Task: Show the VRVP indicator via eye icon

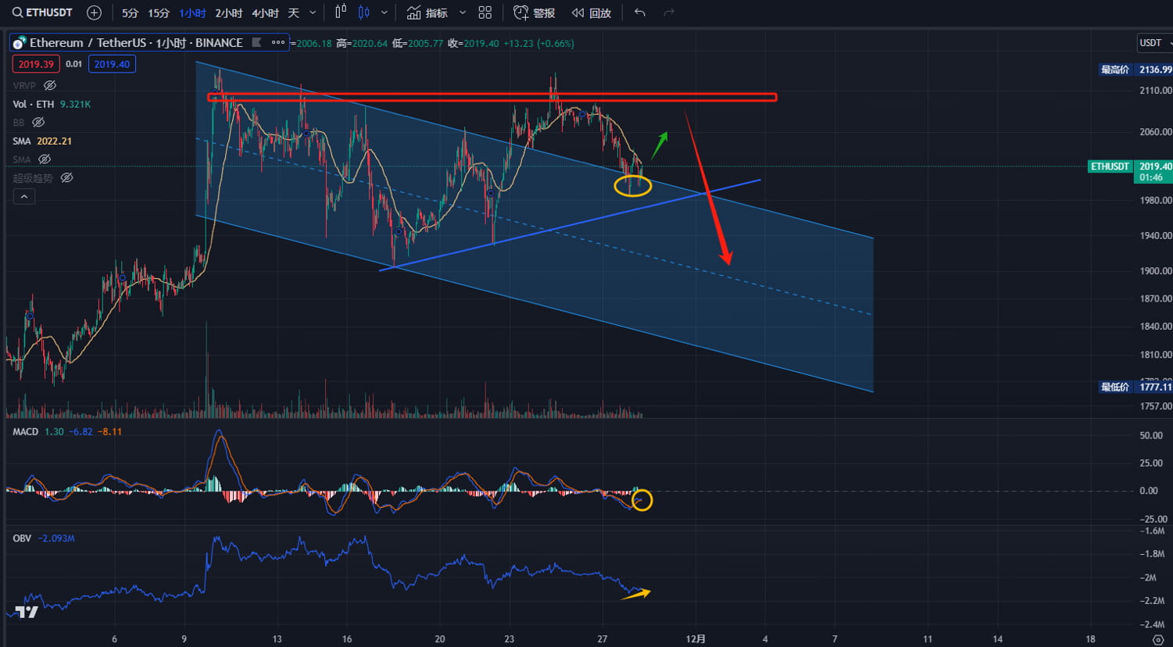Action: click(50, 85)
